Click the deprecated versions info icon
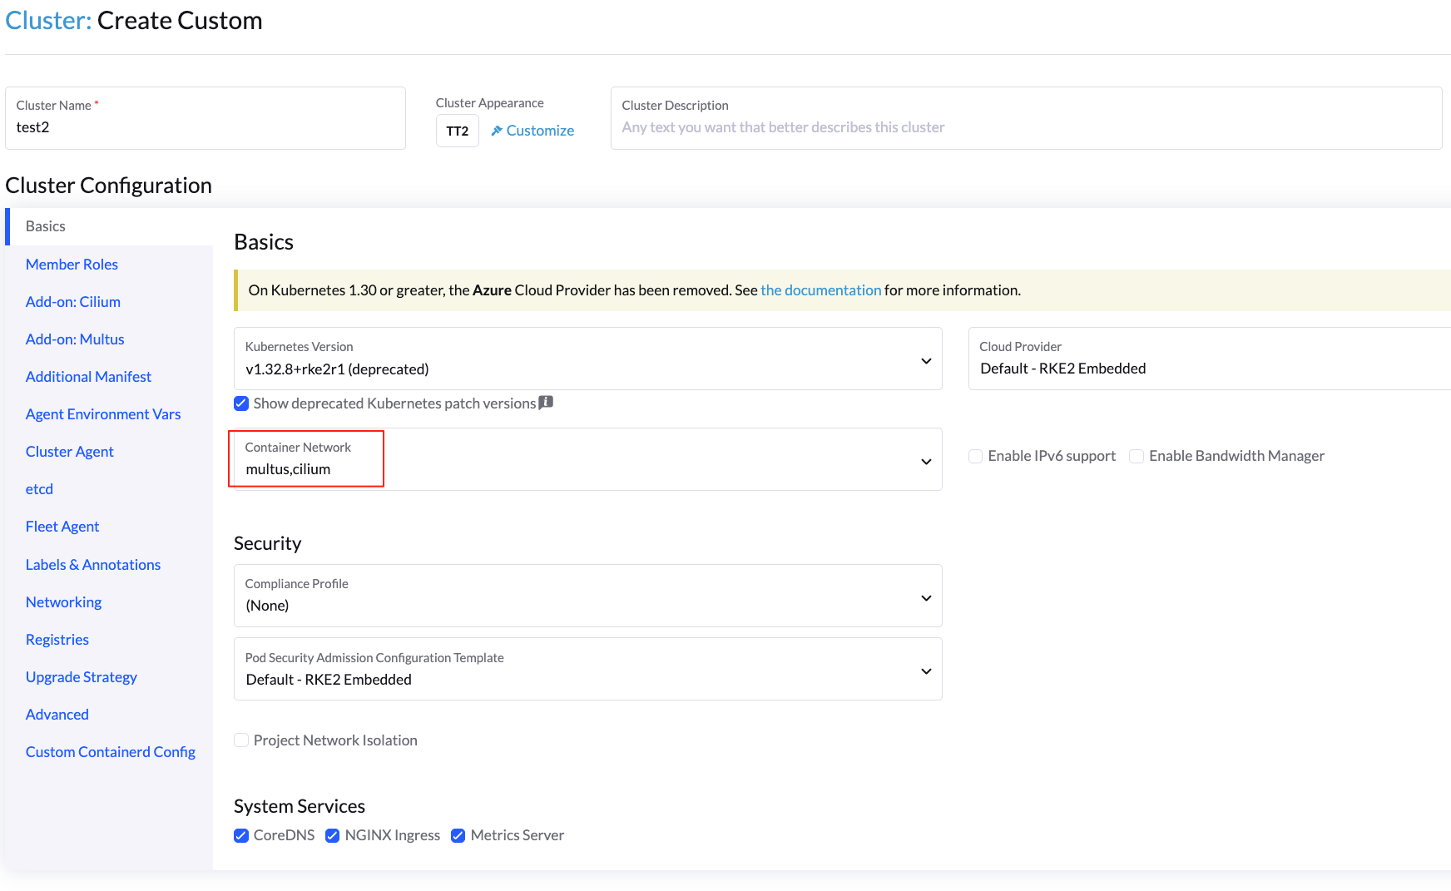This screenshot has width=1451, height=891. [546, 403]
